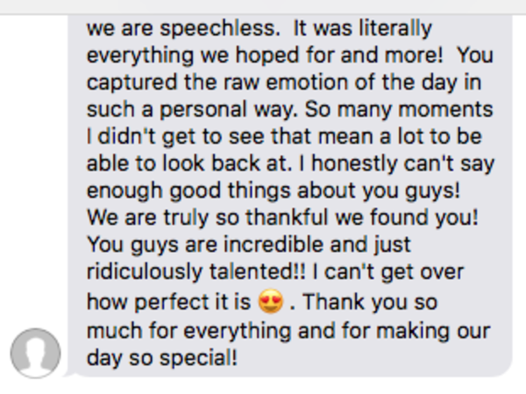
Task: Click the words "how perfect it is"
Action: 168,301
